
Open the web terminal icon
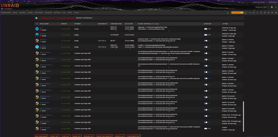(257, 13)
